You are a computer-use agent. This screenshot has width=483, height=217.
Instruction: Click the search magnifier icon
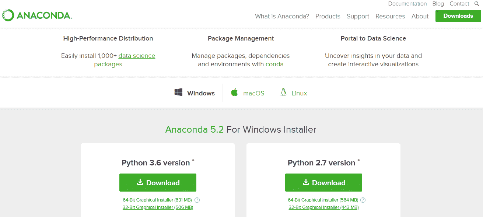[x=477, y=4]
